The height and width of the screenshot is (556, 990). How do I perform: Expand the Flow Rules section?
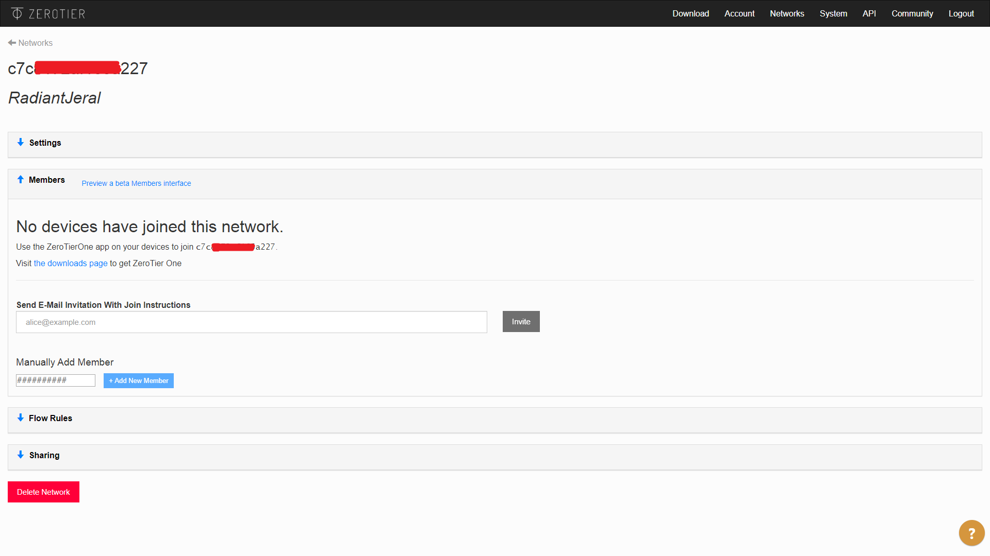(51, 418)
